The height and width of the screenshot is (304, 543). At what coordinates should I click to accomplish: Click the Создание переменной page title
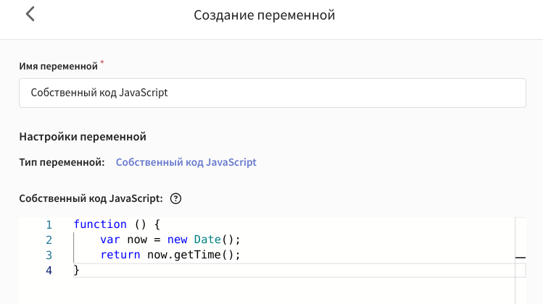(264, 15)
